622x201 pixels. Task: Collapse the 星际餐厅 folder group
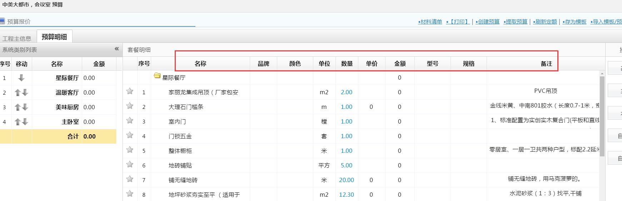(157, 76)
